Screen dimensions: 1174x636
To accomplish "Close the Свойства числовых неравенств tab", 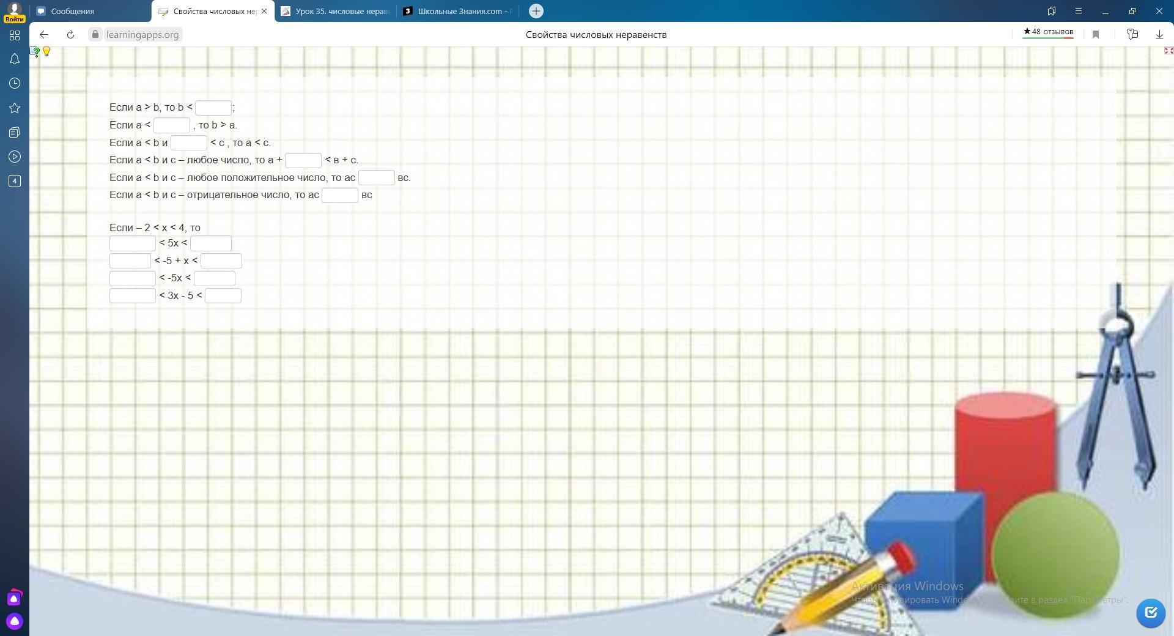I will (264, 11).
